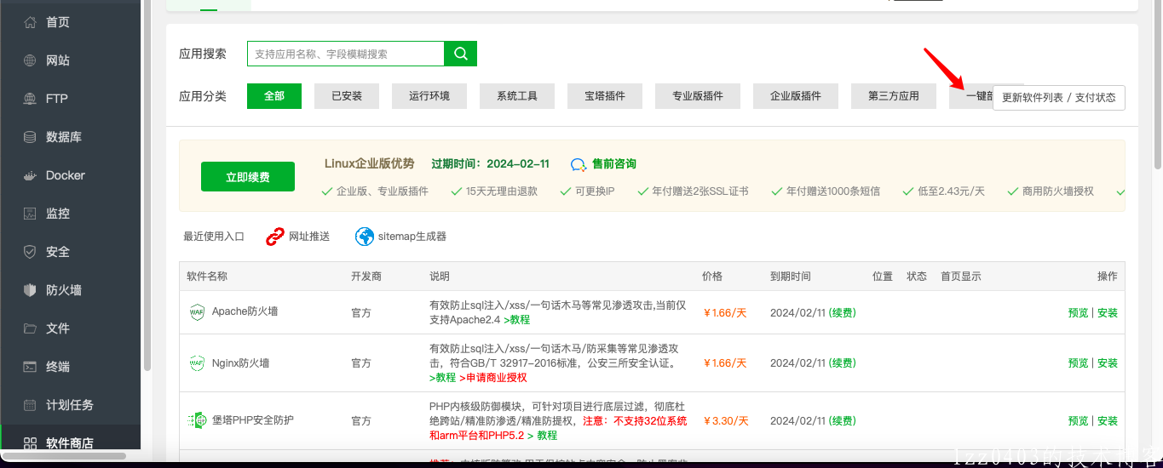Click the 网站 globe icon in sidebar

pyautogui.click(x=30, y=60)
